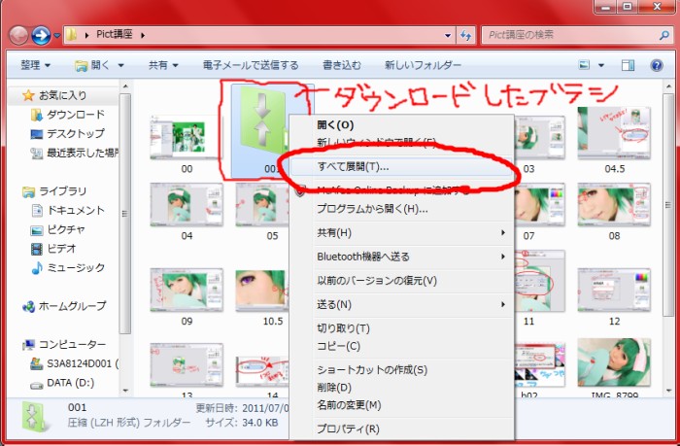Image resolution: width=680 pixels, height=446 pixels.
Task: Expand 送る(N) submenu in context menu
Action: (401, 304)
